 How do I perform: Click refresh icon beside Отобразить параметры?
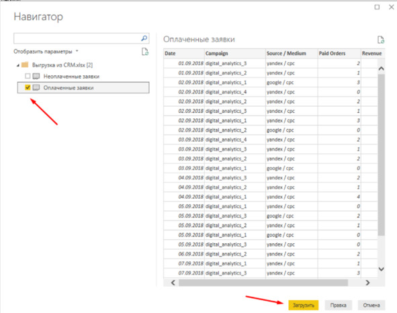145,52
